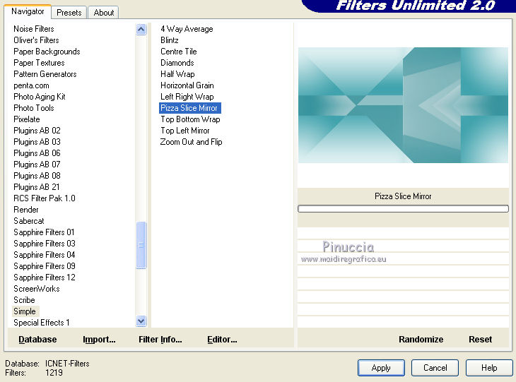The image size is (516, 382).
Task: Open the About tab
Action: (x=104, y=13)
